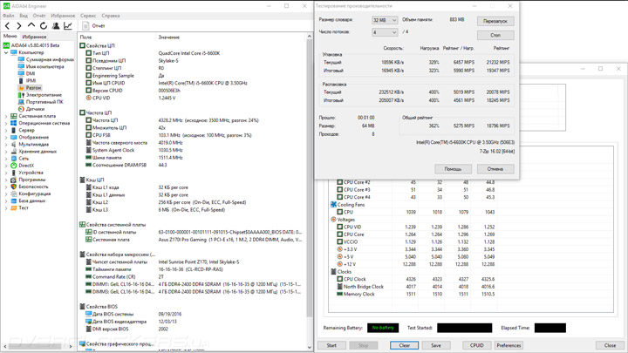Expand the Устройства tree node
Screen dimensions: 628x353
pyautogui.click(x=6, y=173)
